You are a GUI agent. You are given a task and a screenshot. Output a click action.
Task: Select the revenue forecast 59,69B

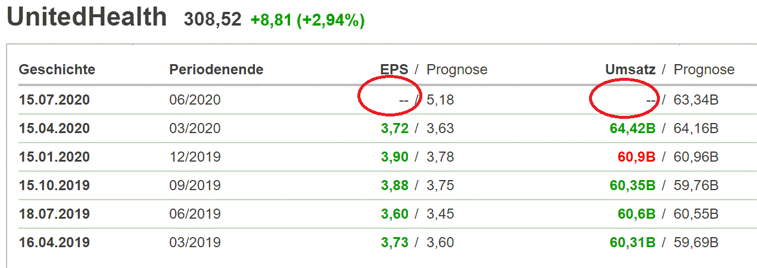(696, 242)
